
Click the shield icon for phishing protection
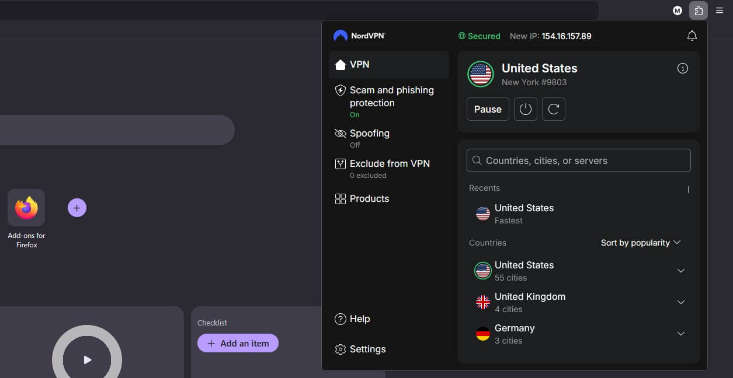pos(340,90)
